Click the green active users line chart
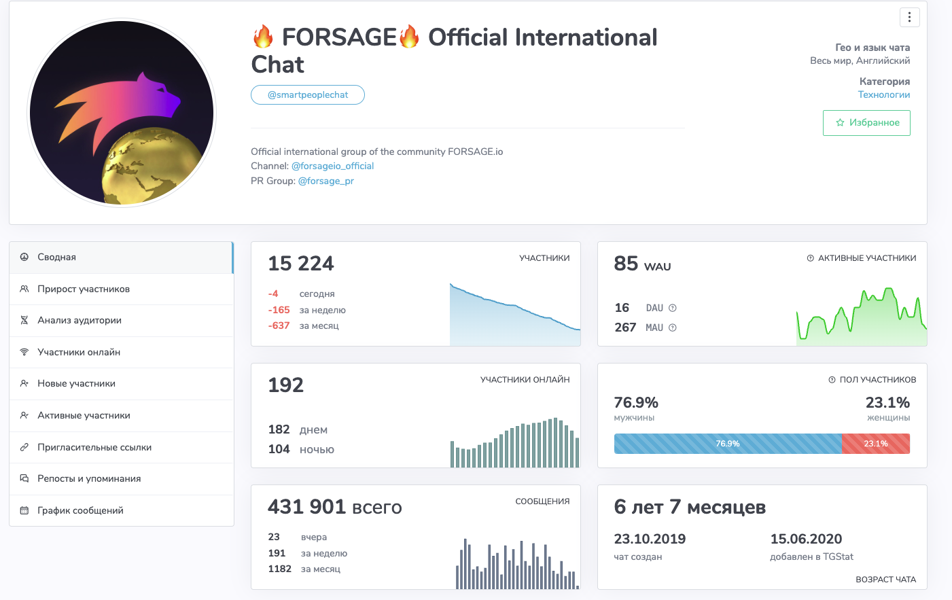The height and width of the screenshot is (600, 952). tap(862, 316)
